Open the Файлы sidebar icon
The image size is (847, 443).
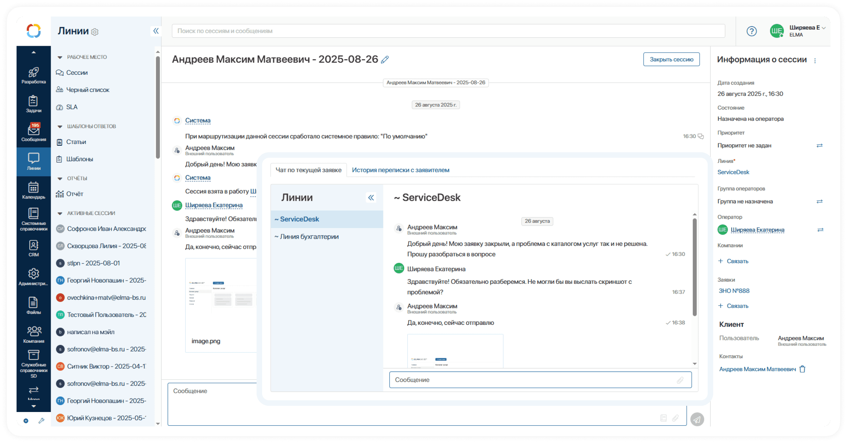point(33,306)
